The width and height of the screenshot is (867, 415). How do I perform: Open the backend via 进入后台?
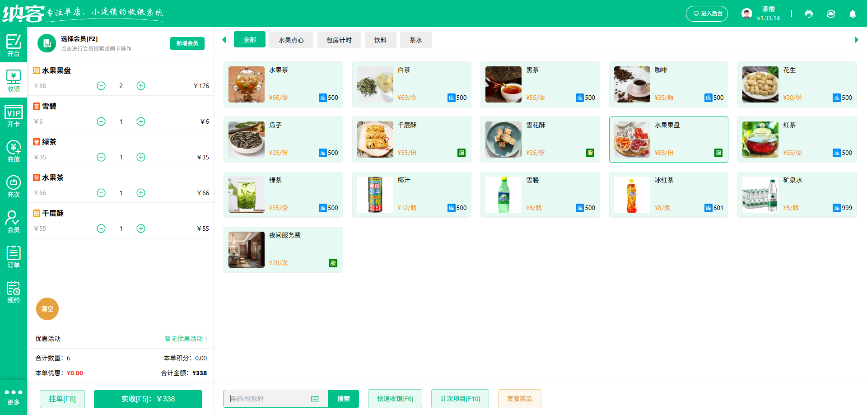pos(707,14)
